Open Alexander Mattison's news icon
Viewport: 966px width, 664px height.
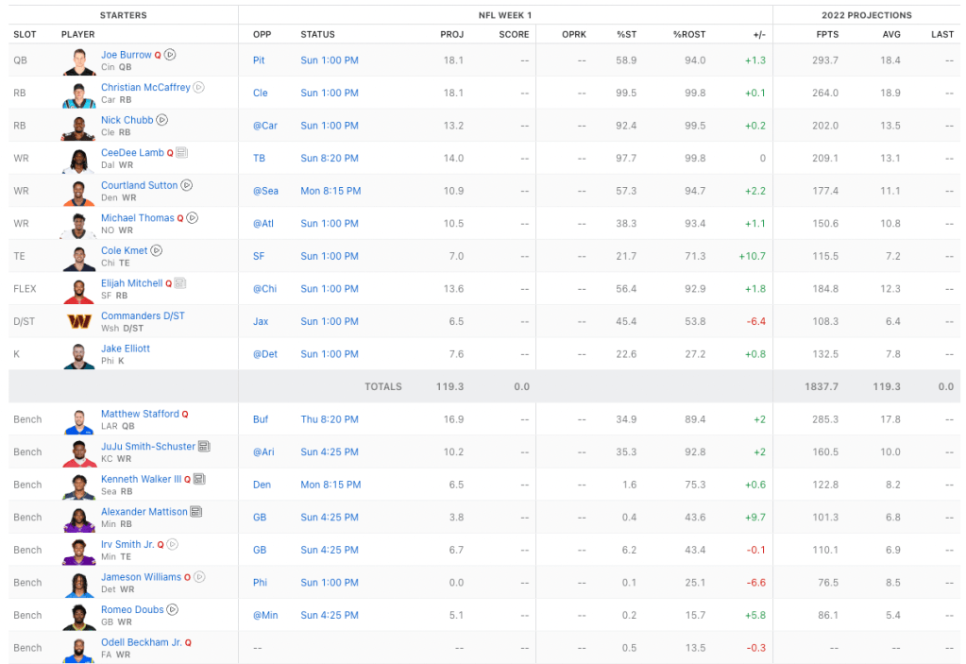coord(196,512)
